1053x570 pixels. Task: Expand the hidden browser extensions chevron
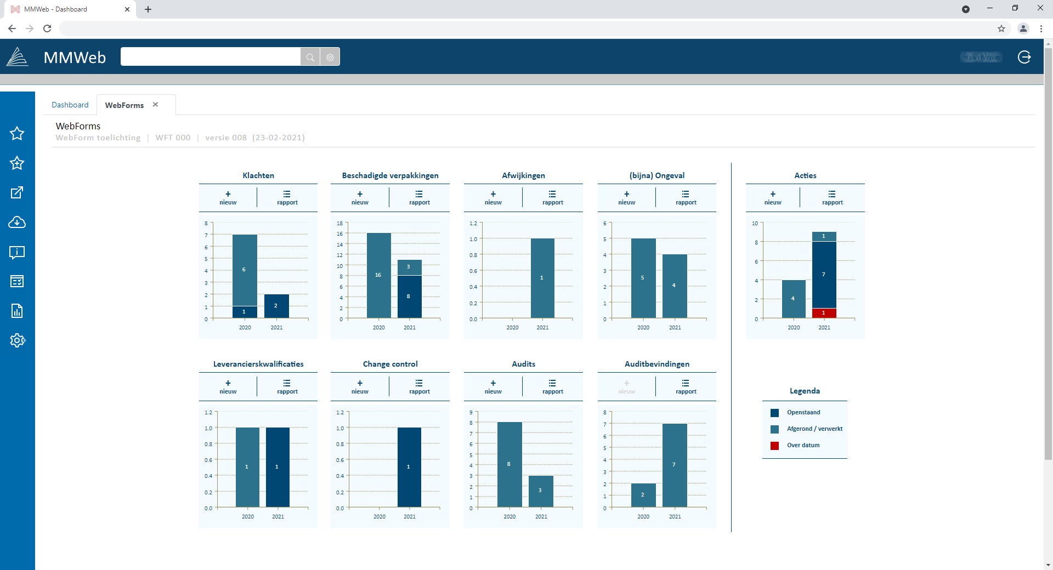click(966, 9)
